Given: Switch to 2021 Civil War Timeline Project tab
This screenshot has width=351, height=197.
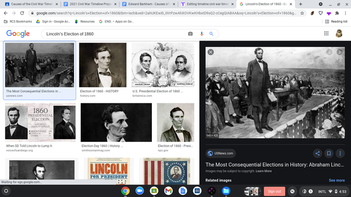Looking at the screenshot, I should coord(90,4).
